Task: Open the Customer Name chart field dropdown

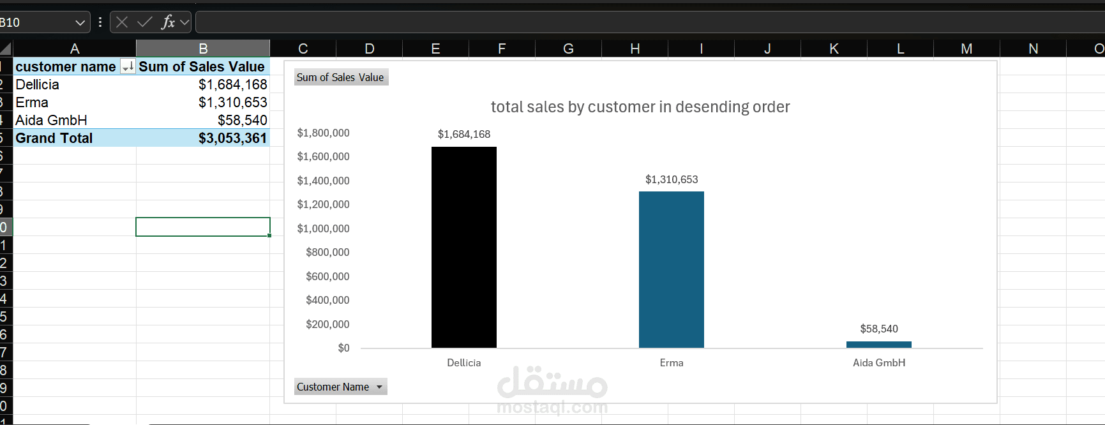Action: coord(379,387)
